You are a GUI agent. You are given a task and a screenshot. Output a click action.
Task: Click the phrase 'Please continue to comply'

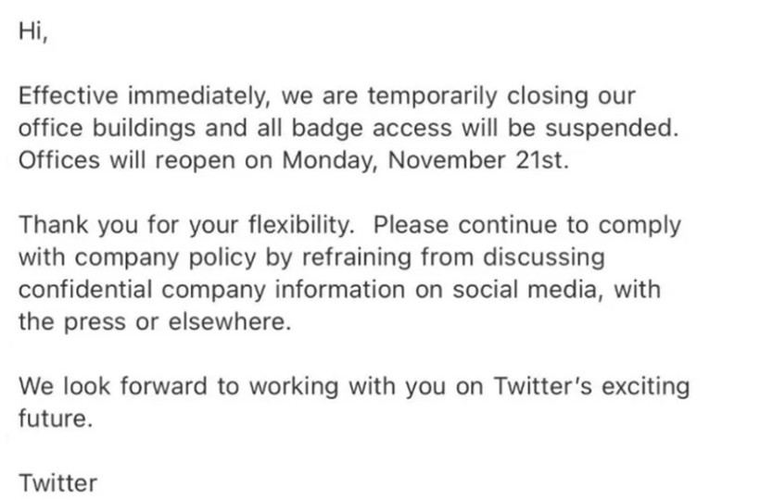(527, 225)
